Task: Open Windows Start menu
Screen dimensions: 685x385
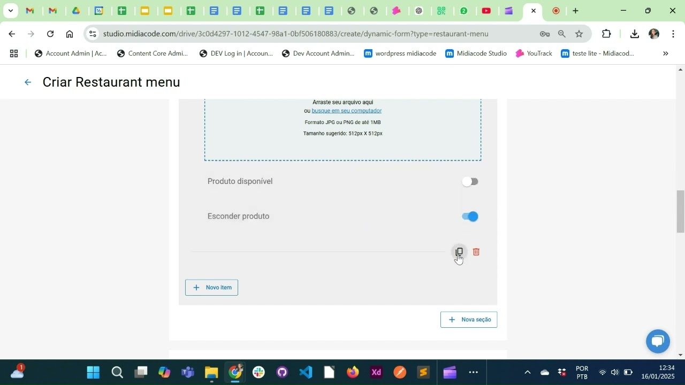Action: (93, 372)
